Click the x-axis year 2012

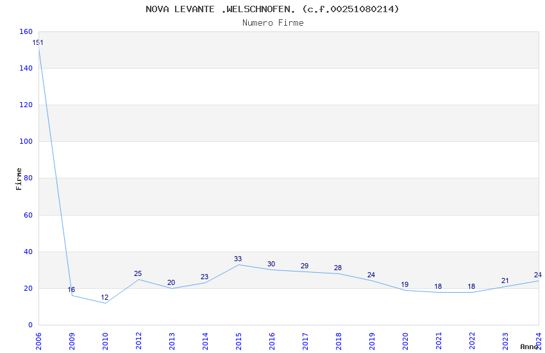[x=138, y=341]
